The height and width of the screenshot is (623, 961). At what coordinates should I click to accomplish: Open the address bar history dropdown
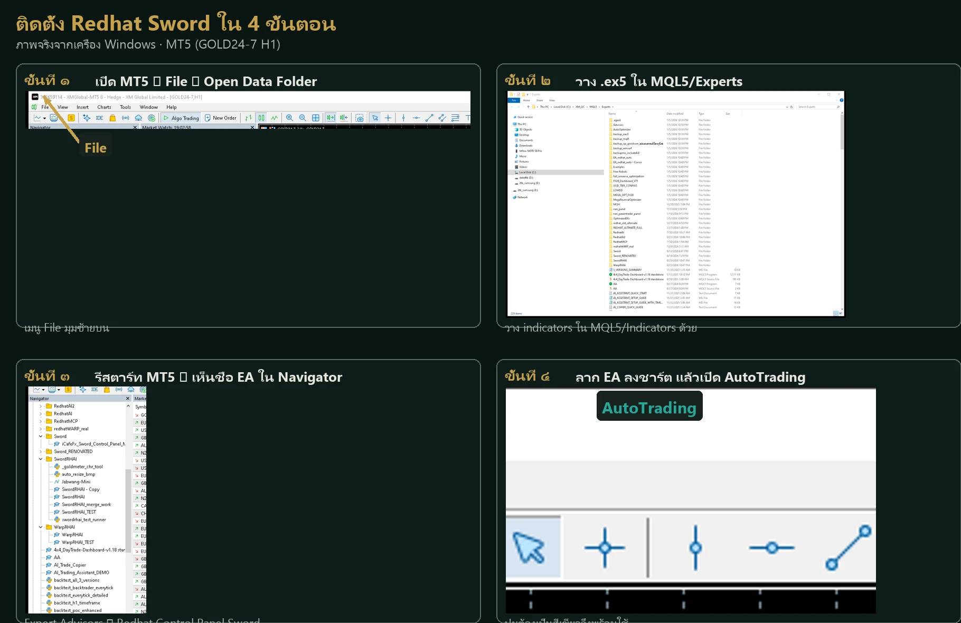(787, 107)
